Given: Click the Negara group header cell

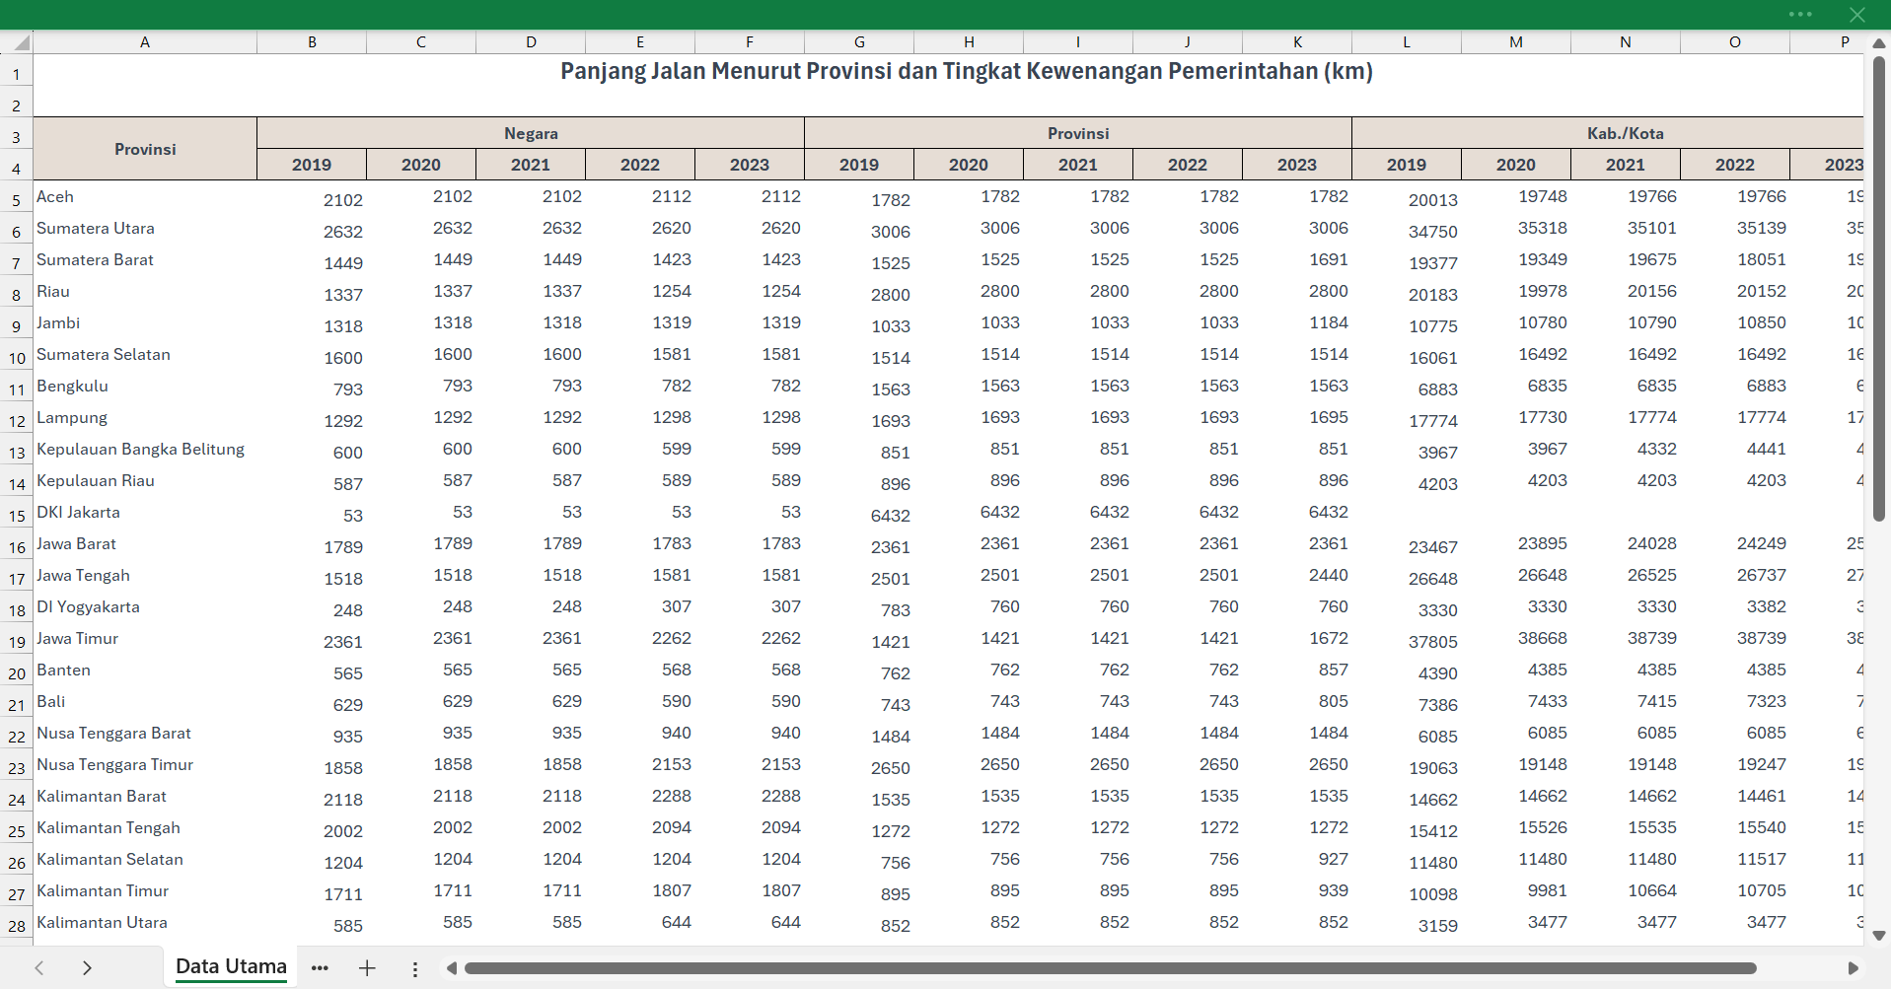Looking at the screenshot, I should click(x=531, y=133).
